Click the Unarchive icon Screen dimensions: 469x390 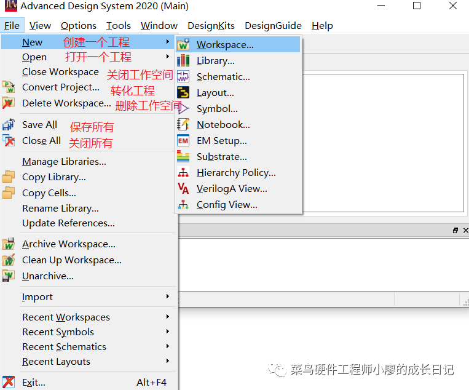[x=9, y=276]
